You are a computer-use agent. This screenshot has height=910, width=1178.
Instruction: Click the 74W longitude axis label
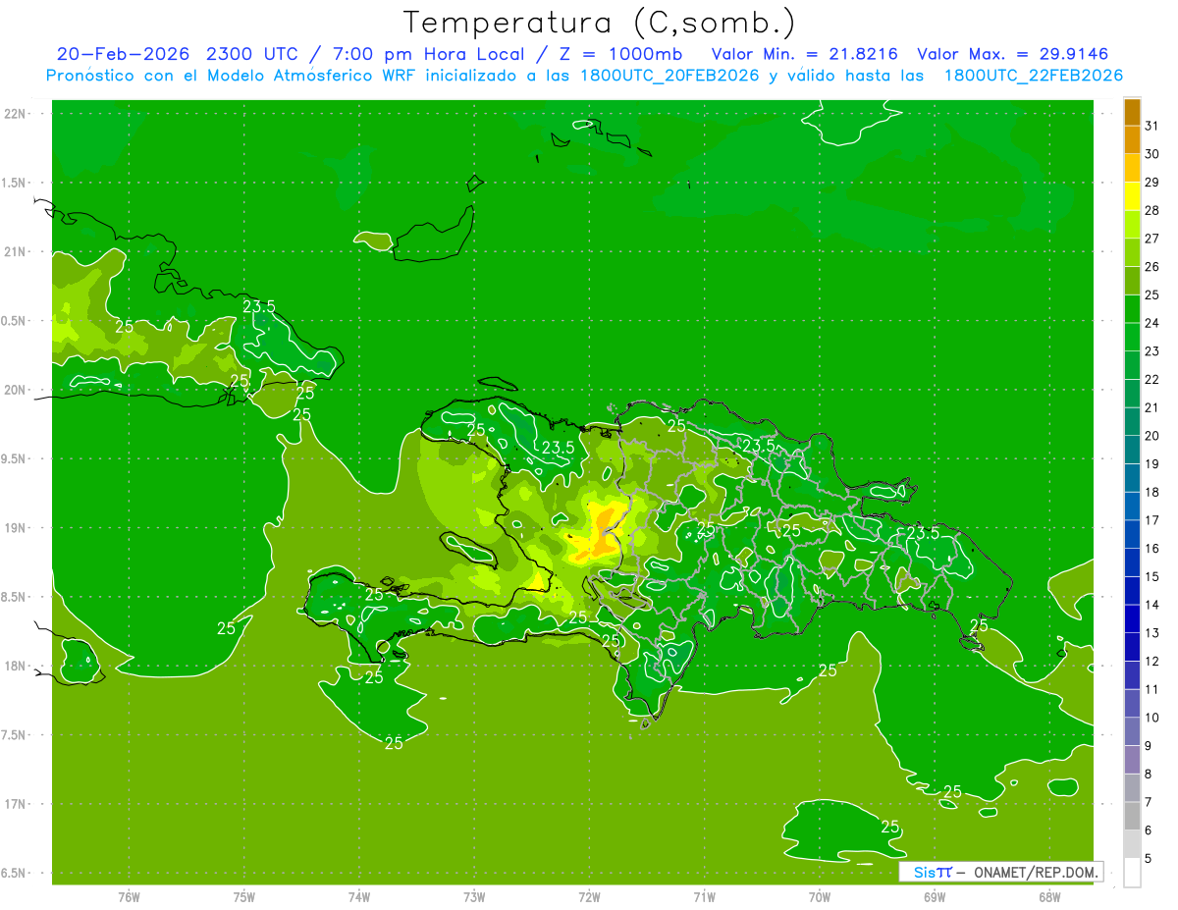click(x=358, y=897)
